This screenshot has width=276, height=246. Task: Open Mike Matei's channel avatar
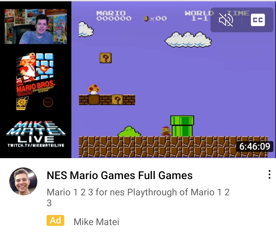pos(23,181)
